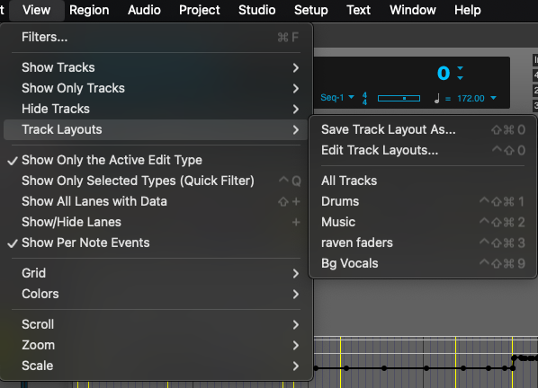538x388 pixels.
Task: Open the Help menu
Action: (x=468, y=10)
